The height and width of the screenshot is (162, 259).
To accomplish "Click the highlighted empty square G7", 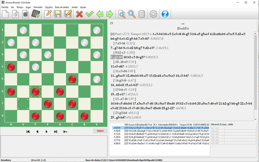I will point(23,104).
